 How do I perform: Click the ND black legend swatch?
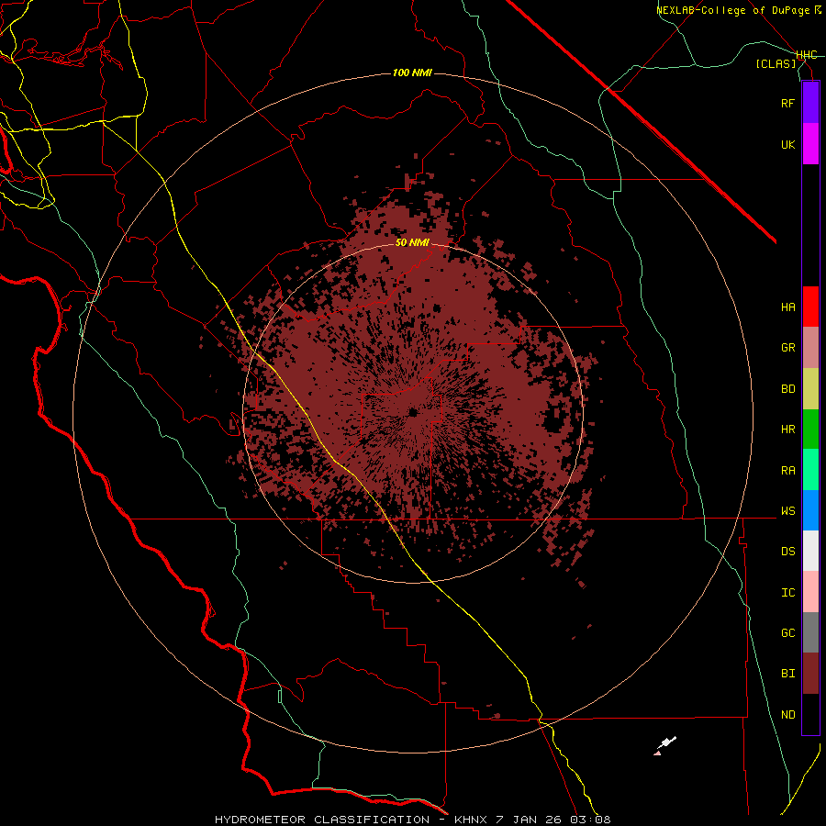click(810, 714)
